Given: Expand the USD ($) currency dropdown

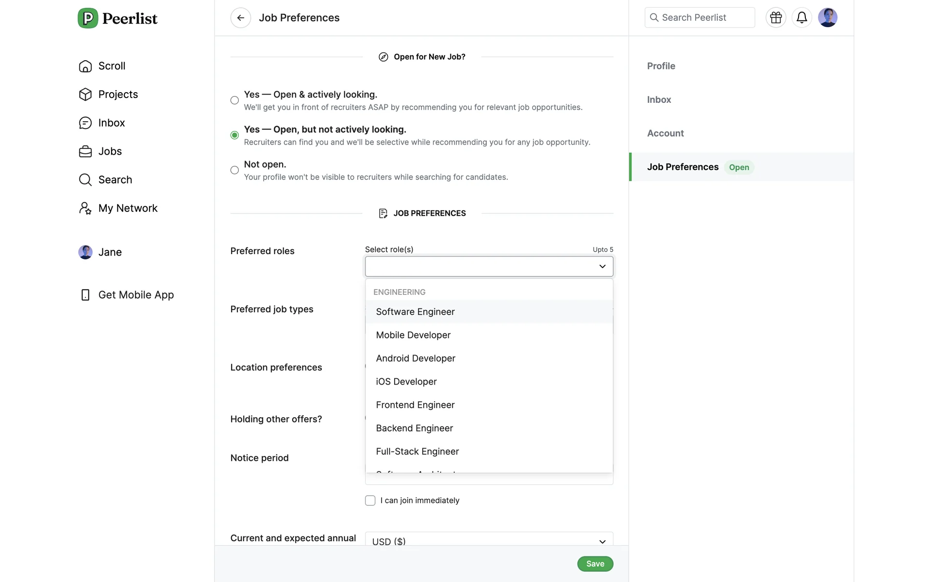Looking at the screenshot, I should (602, 541).
